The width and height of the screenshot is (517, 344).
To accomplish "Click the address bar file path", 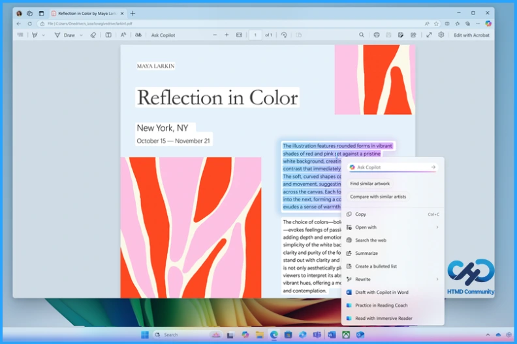I will (89, 23).
